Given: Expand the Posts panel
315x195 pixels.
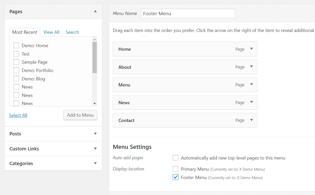Looking at the screenshot, I should point(95,134).
